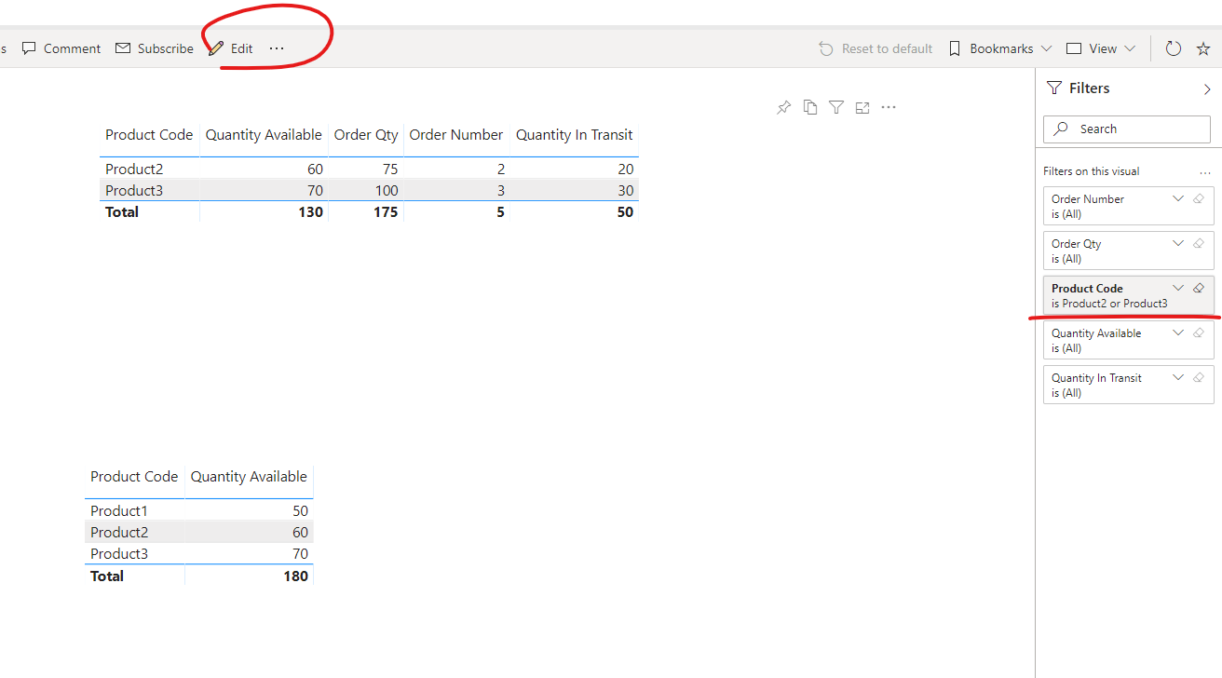Click the Filters search field

pyautogui.click(x=1127, y=129)
